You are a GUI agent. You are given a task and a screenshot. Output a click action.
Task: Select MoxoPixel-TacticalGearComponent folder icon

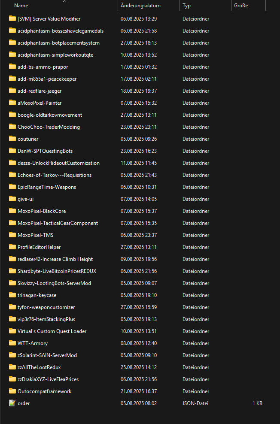click(x=12, y=223)
